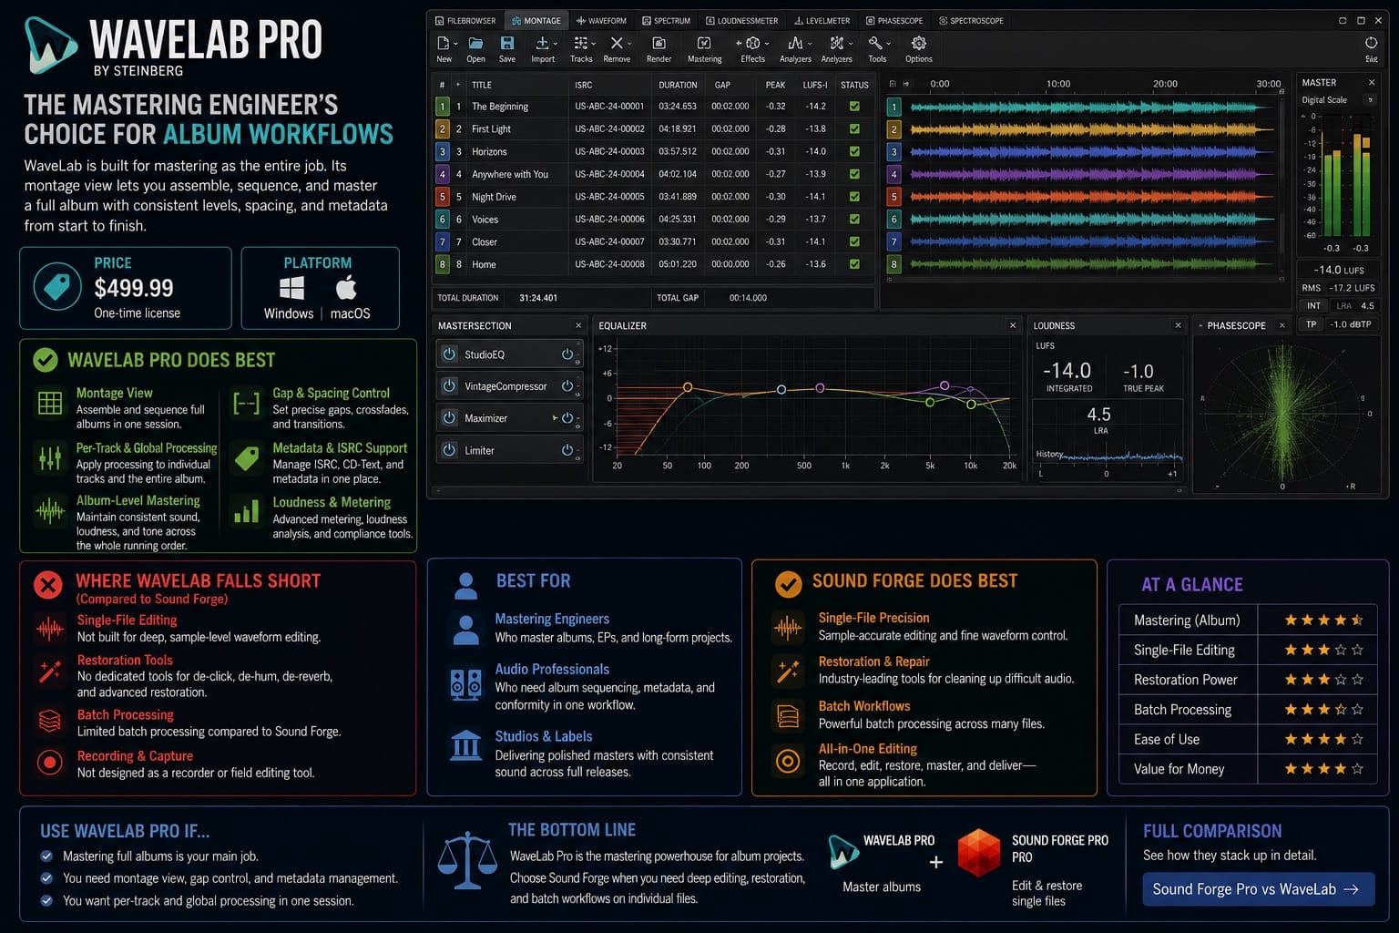The image size is (1399, 933).
Task: Close the Loudness panel
Action: [x=1178, y=325]
